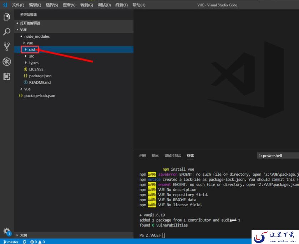Image resolution: width=299 pixels, height=244 pixels.
Task: Expand the dist folder
Action: (26, 50)
